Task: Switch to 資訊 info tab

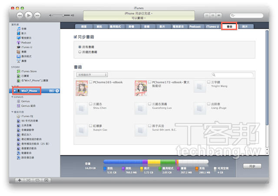Action: pyautogui.click(x=99, y=27)
